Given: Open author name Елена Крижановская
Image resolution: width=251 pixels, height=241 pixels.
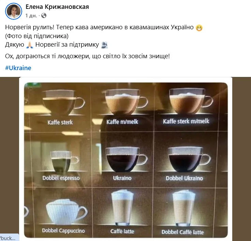Looking at the screenshot, I should [x=57, y=7].
